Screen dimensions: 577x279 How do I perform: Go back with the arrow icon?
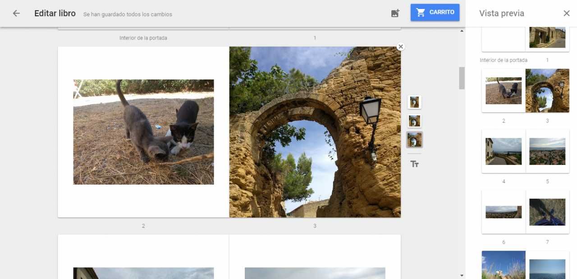[16, 13]
